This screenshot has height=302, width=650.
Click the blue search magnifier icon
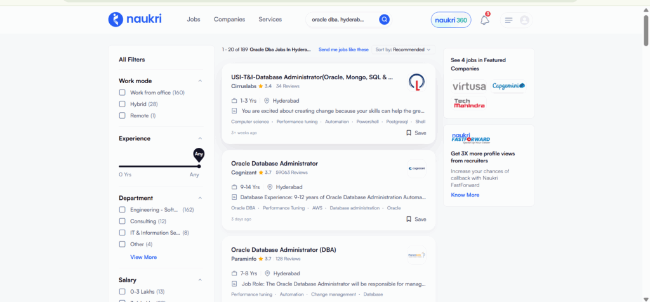[x=384, y=20]
